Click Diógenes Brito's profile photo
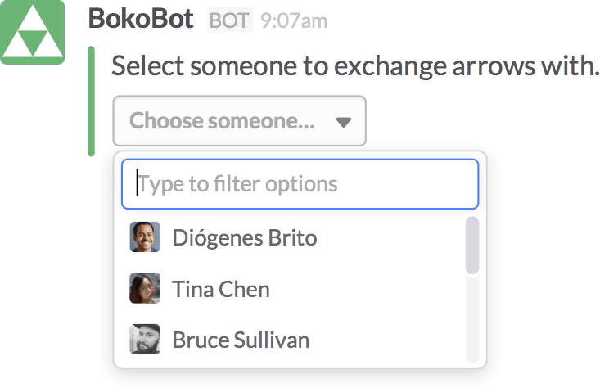 tap(145, 237)
